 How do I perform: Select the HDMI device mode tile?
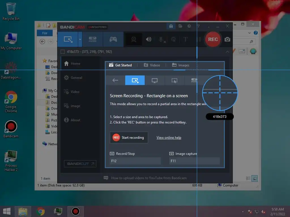click(194, 80)
